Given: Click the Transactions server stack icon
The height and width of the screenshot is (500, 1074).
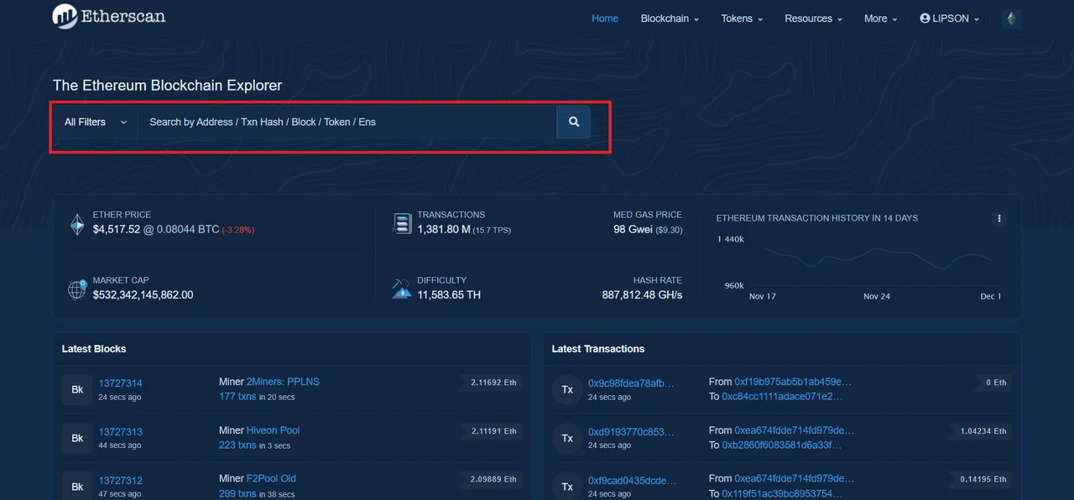Looking at the screenshot, I should point(402,223).
